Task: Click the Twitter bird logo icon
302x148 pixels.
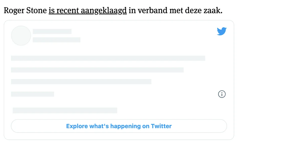Action: pyautogui.click(x=222, y=31)
